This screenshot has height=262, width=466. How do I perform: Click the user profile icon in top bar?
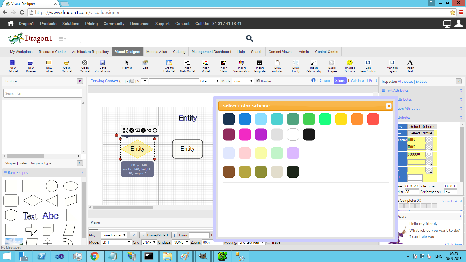(459, 24)
